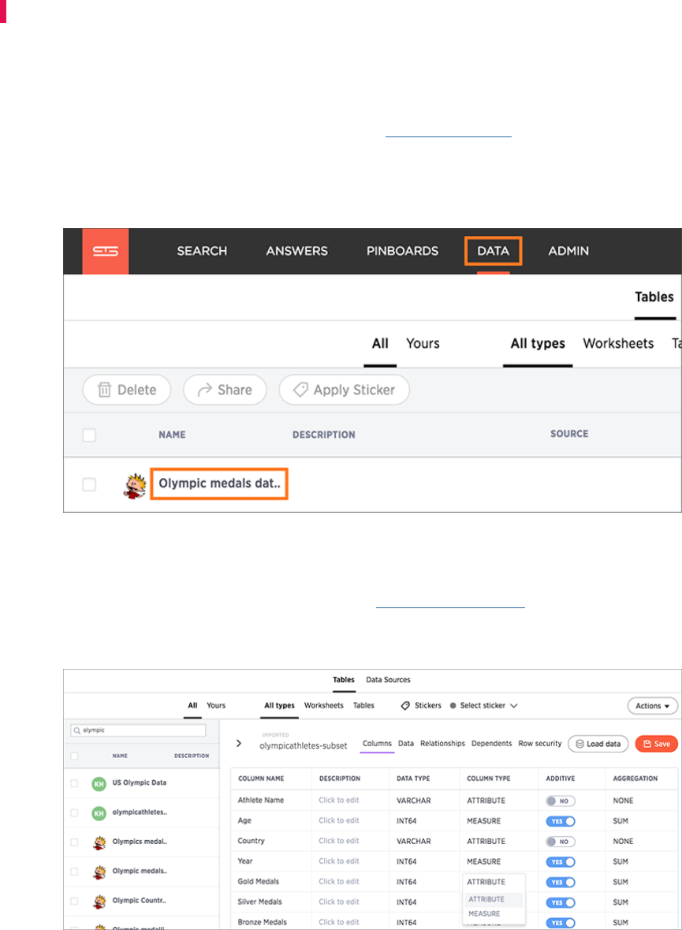Image resolution: width=682 pixels, height=930 pixels.
Task: Toggle the Additive switch for Country
Action: click(561, 842)
